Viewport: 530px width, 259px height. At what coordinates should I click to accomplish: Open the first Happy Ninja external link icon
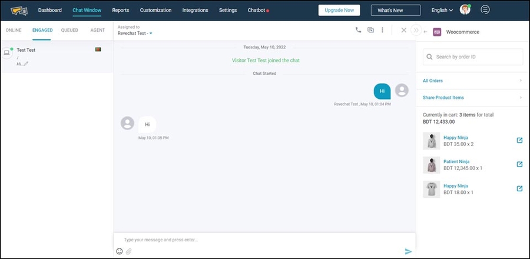[x=519, y=140]
